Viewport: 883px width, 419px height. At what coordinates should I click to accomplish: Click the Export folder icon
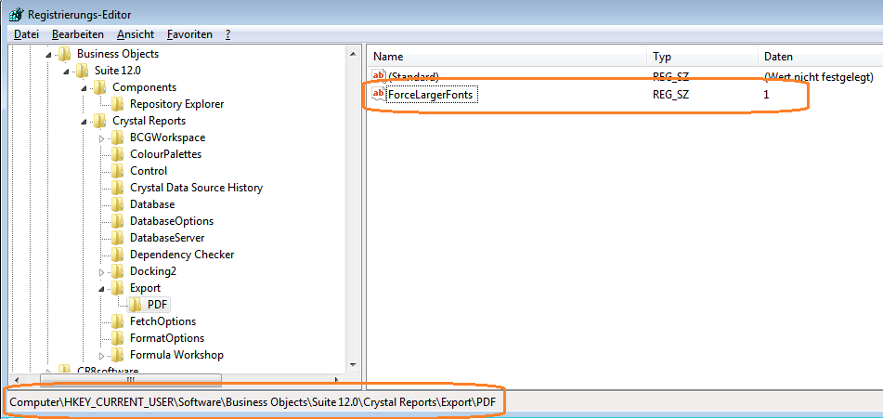(x=117, y=288)
